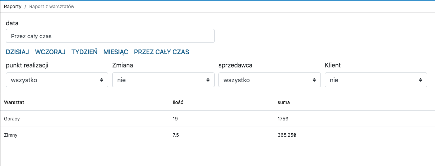The width and height of the screenshot is (435, 166).
Task: Click the quantity 7.5 cell
Action: click(x=176, y=135)
